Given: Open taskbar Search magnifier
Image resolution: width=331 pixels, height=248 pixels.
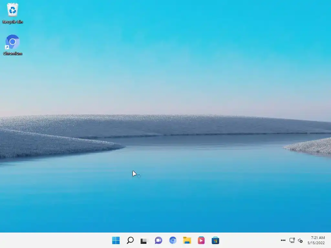Looking at the screenshot, I should 130,240.
